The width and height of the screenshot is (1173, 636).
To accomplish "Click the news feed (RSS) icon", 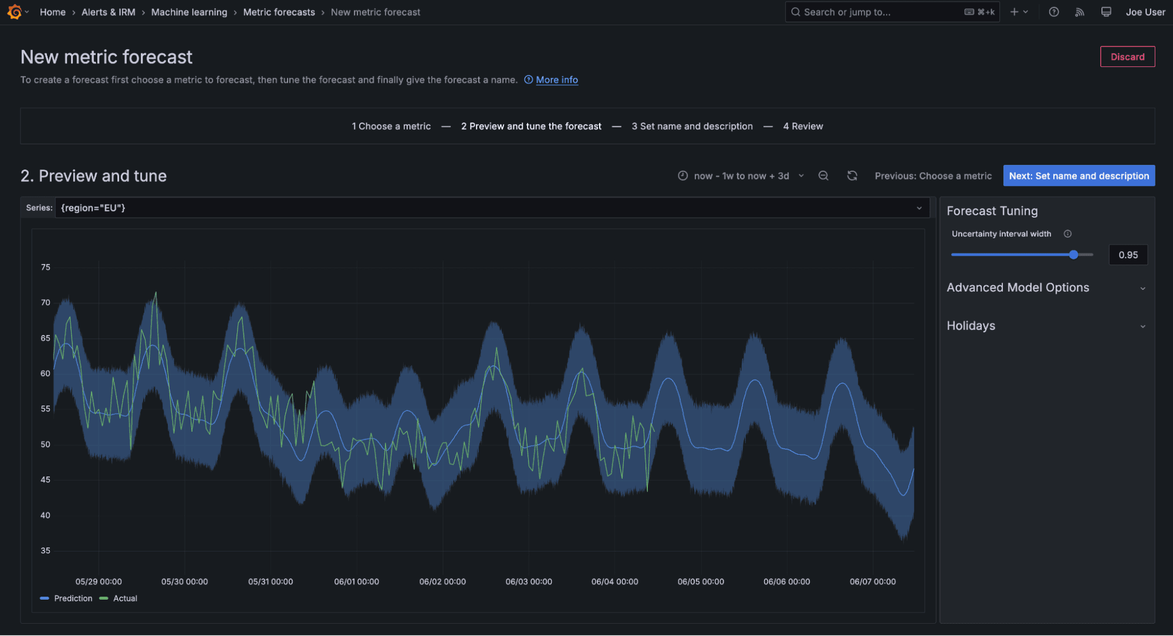I will click(1080, 12).
